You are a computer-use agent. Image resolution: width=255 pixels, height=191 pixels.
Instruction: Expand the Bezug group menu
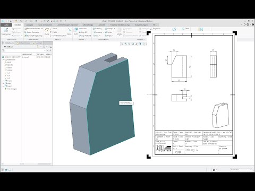coord(57,39)
